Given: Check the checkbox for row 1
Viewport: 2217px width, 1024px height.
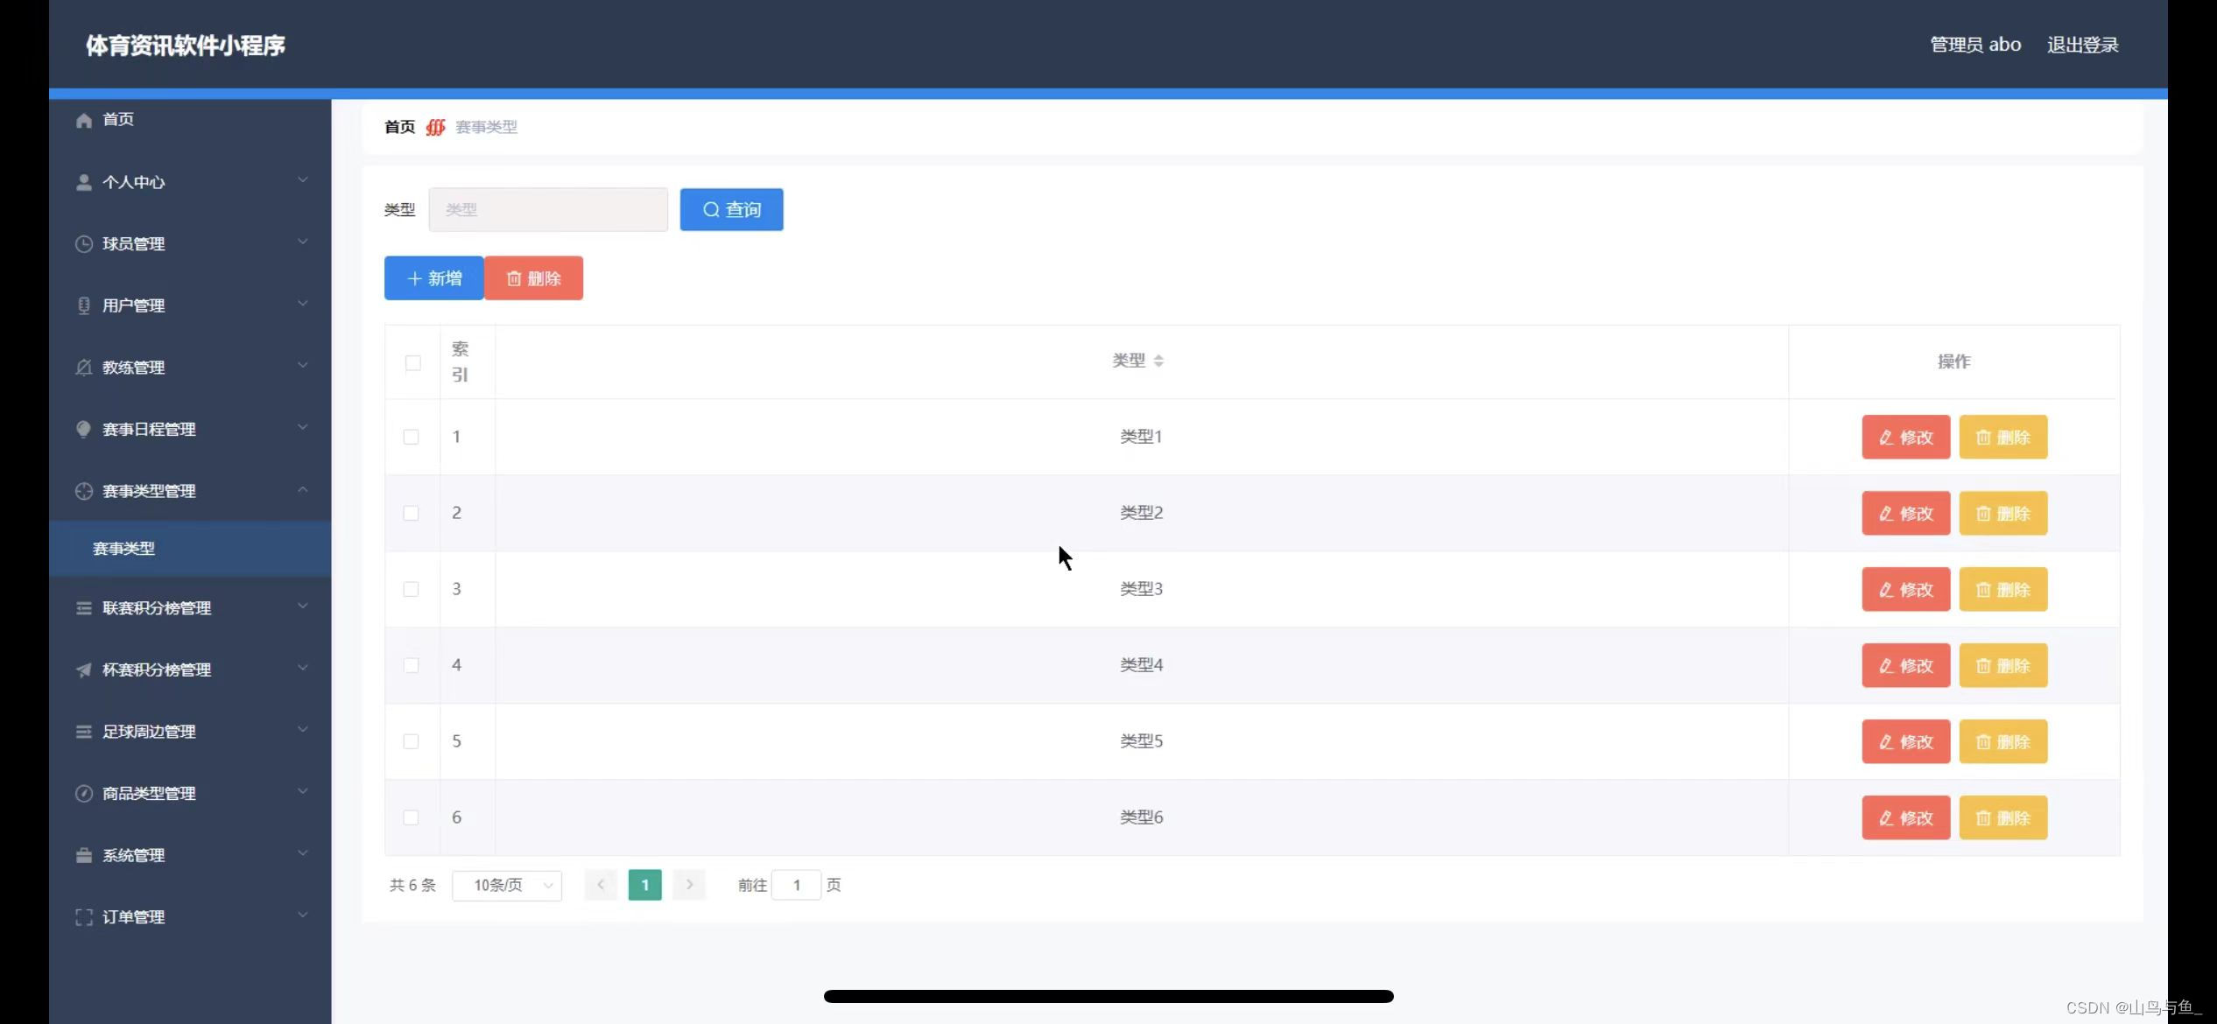Looking at the screenshot, I should pos(411,437).
